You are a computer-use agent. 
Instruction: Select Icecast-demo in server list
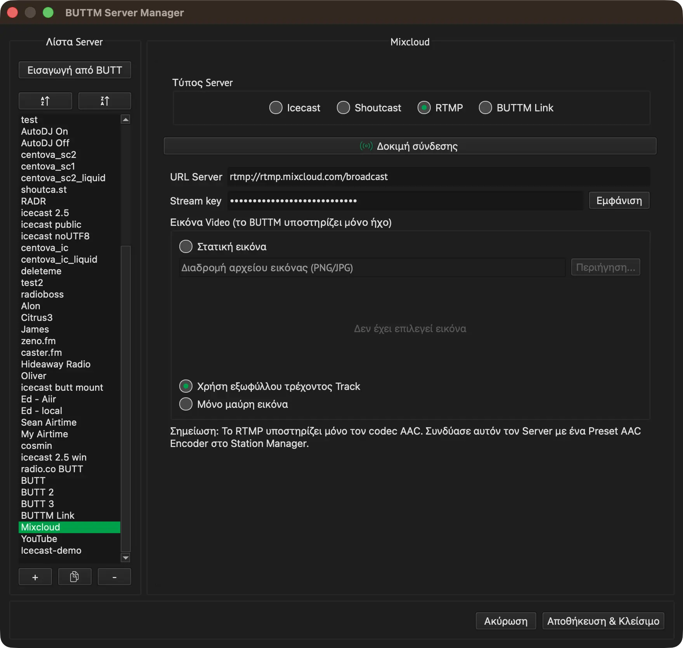(69, 551)
